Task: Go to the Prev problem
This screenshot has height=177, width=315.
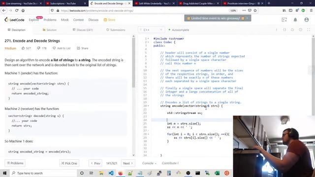Action: pyautogui.click(x=95, y=163)
